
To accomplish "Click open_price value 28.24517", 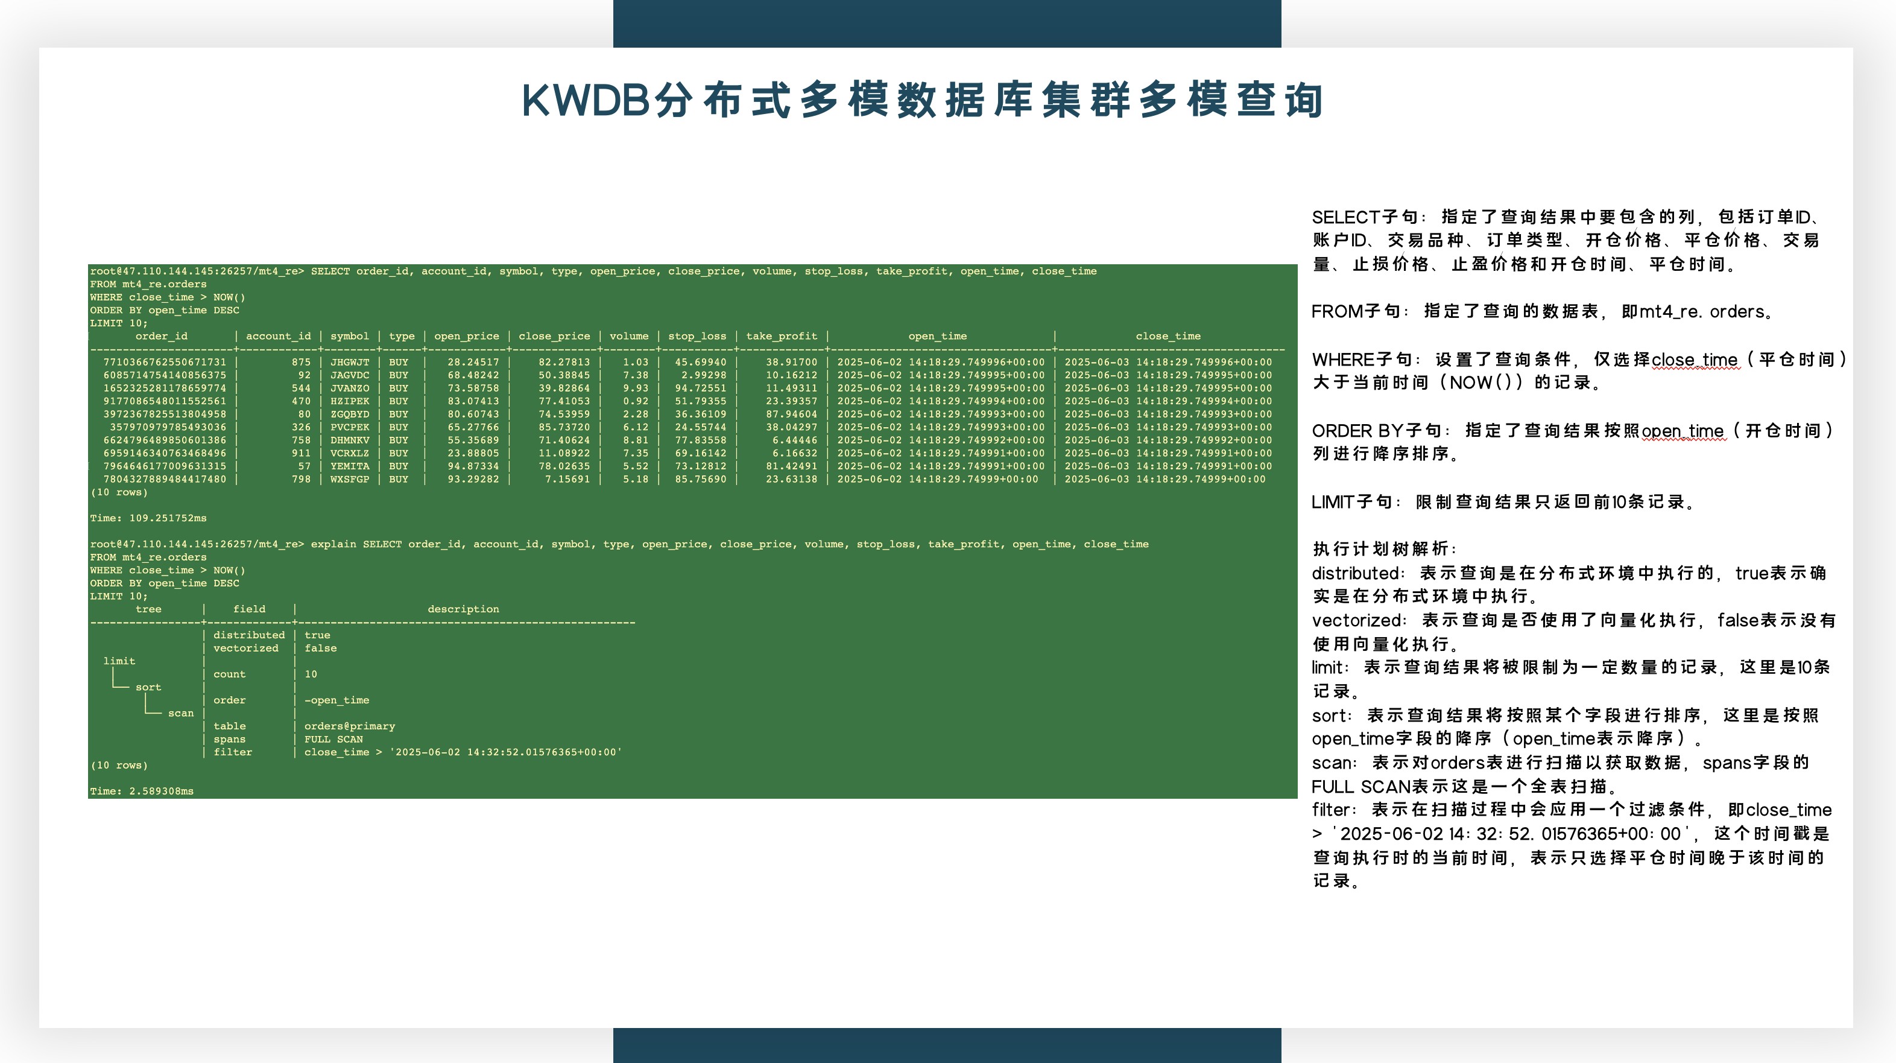I will click(473, 362).
